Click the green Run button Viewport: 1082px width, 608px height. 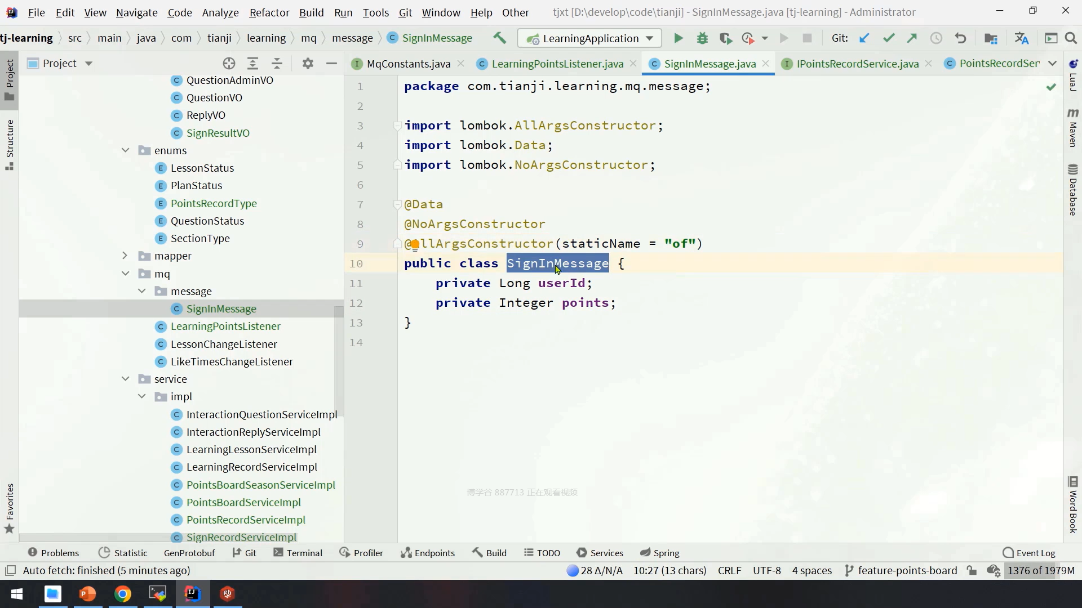679,38
